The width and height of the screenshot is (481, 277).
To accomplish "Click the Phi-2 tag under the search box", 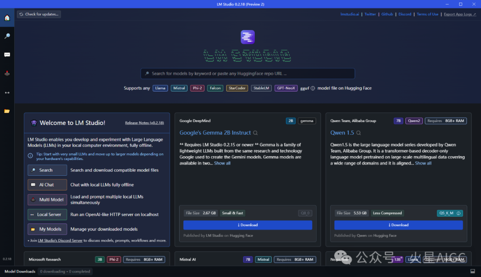I will point(197,88).
